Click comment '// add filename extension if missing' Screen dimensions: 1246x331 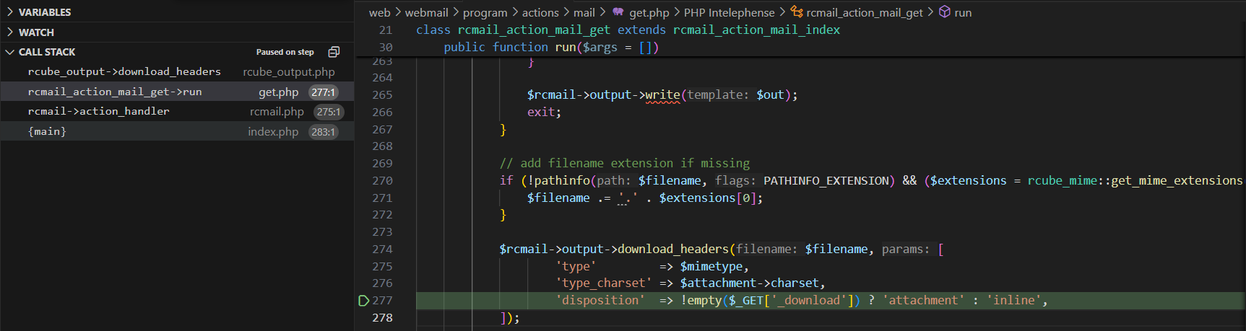pyautogui.click(x=625, y=163)
